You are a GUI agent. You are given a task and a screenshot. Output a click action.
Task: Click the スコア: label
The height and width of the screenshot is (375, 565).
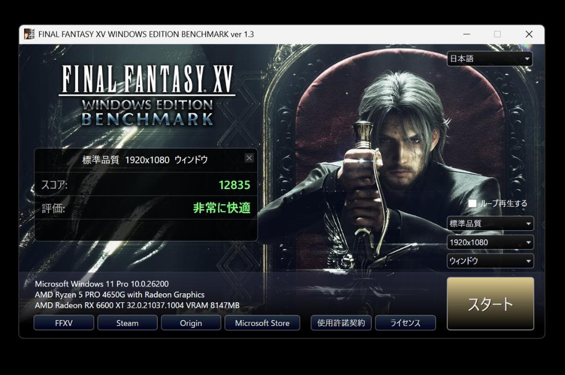click(54, 185)
